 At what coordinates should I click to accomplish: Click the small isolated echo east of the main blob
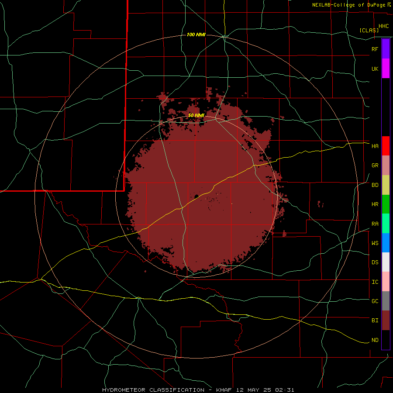click(320, 204)
